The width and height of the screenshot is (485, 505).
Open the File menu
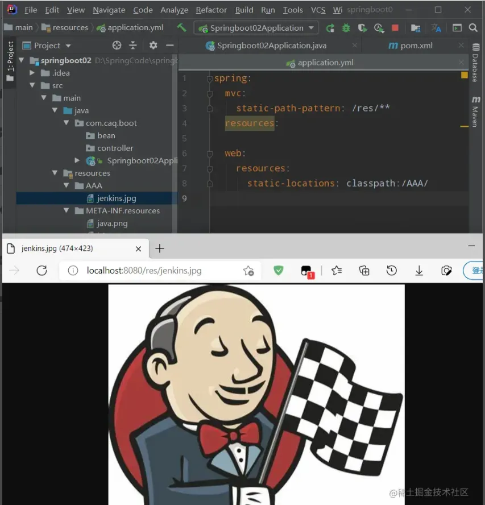point(31,10)
